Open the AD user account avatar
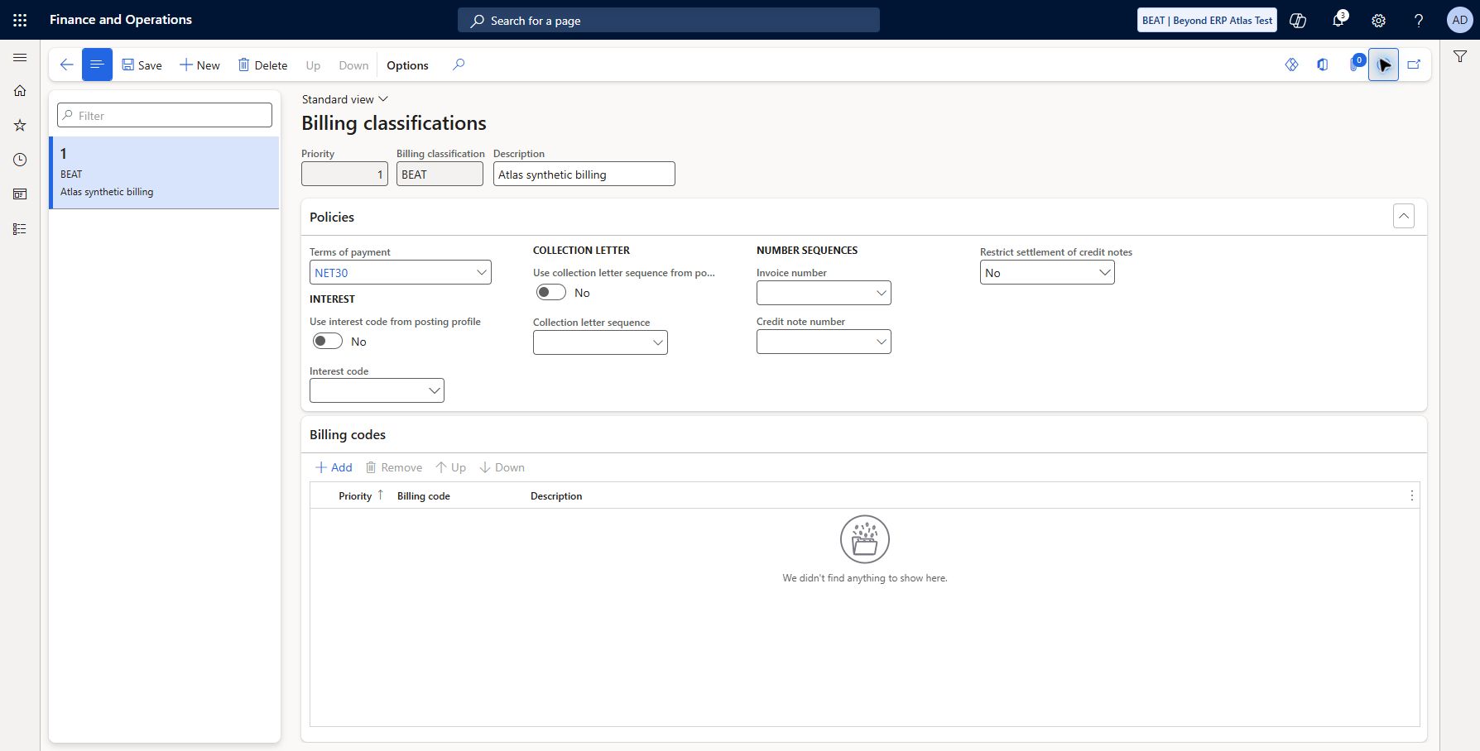Screen dimensions: 1480x751 (1459, 20)
